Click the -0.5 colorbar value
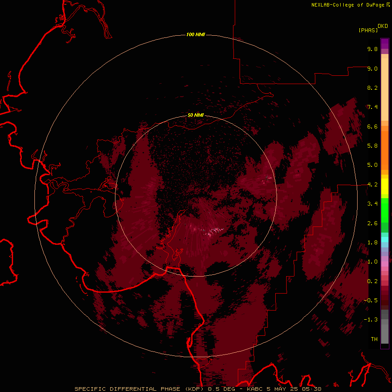Image resolution: width=392 pixels, height=392 pixels. pos(371,301)
